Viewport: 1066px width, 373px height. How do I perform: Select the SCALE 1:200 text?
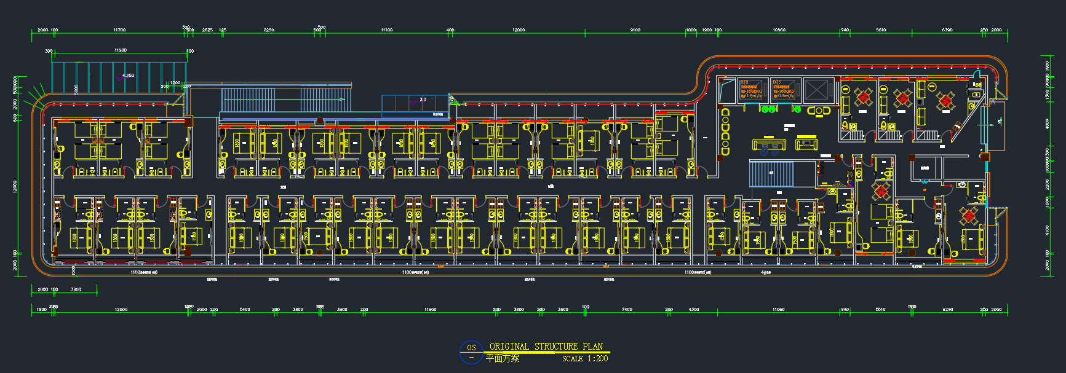pyautogui.click(x=584, y=359)
